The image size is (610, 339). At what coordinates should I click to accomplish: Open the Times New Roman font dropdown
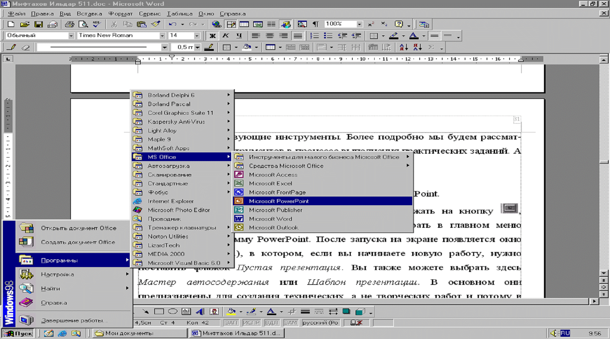coord(162,36)
